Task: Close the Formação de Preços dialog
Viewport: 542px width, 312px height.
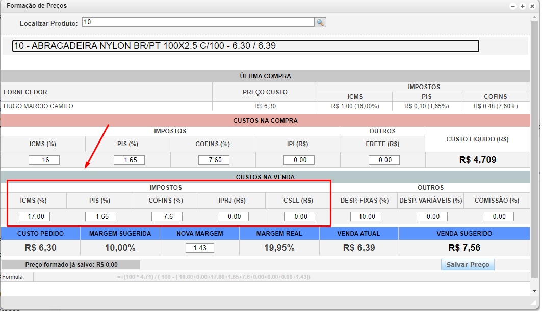Action: 531,6
